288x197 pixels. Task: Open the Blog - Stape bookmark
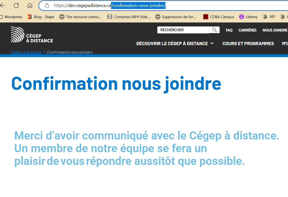(x=41, y=17)
